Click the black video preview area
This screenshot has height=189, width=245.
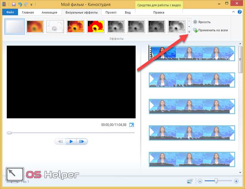(x=71, y=82)
